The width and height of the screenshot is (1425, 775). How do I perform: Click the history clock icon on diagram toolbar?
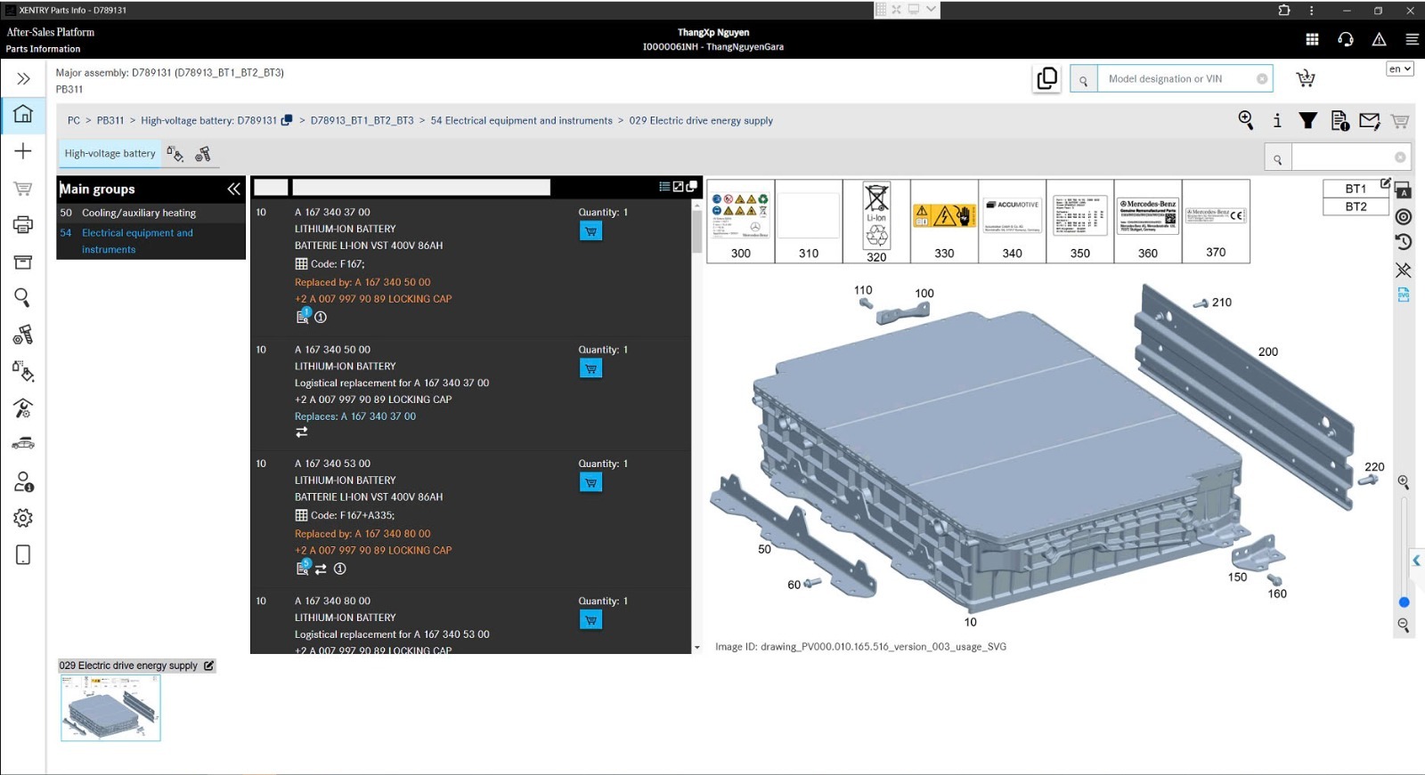1404,242
